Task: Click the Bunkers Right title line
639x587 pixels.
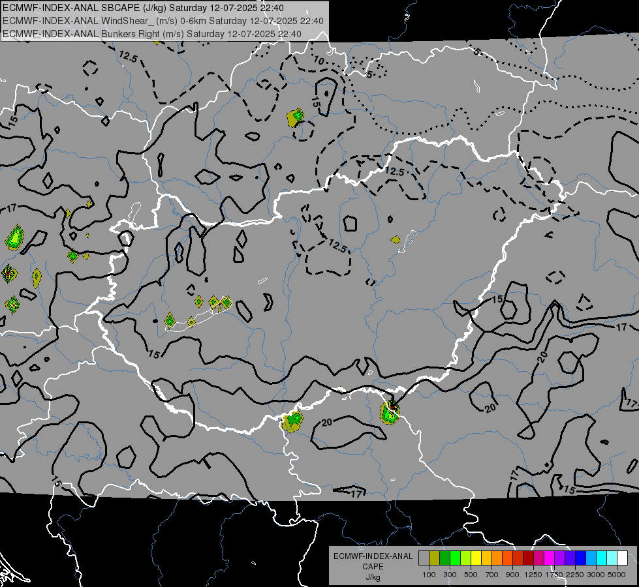Action: pos(152,34)
